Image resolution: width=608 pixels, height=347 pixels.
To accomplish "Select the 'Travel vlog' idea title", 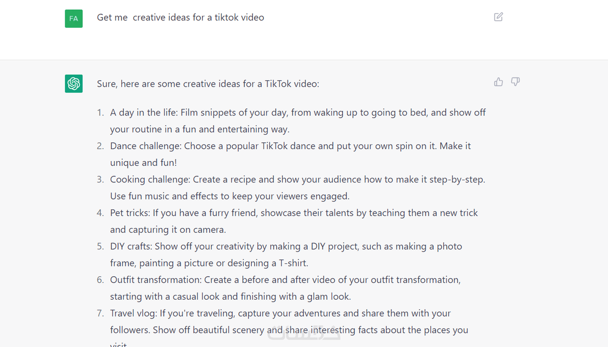I will pyautogui.click(x=133, y=313).
